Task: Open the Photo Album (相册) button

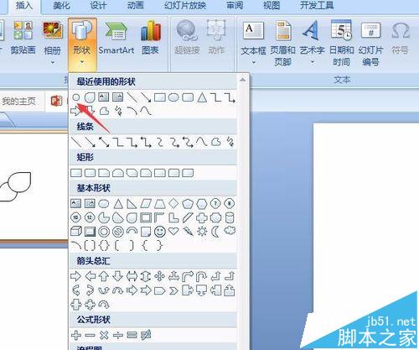Action: pos(52,42)
